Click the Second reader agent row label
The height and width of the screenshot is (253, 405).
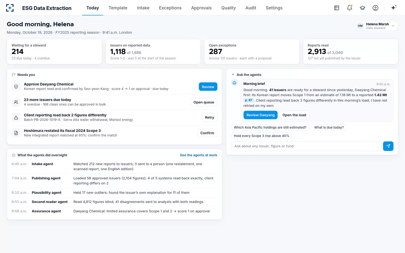pyautogui.click(x=49, y=202)
